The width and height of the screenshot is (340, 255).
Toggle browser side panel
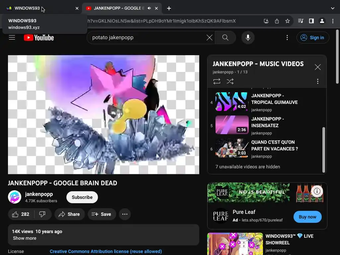point(311,21)
